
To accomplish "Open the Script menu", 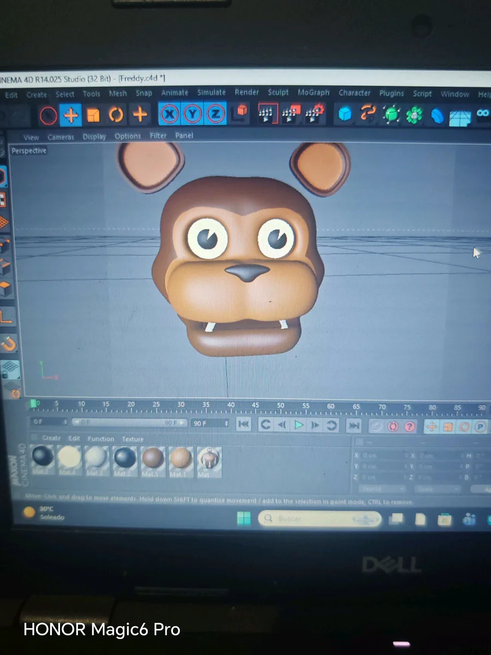I will tap(422, 94).
